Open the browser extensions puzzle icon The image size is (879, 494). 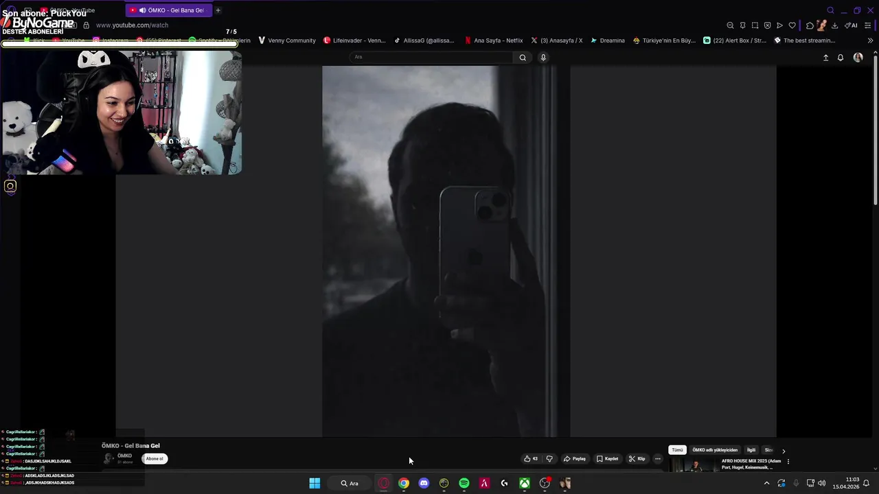pos(810,25)
